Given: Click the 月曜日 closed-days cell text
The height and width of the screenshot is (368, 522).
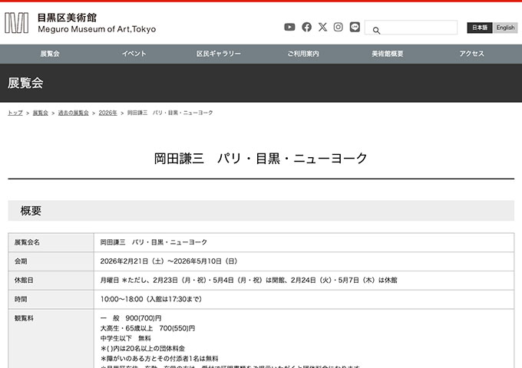Looking at the screenshot, I should (249, 281).
